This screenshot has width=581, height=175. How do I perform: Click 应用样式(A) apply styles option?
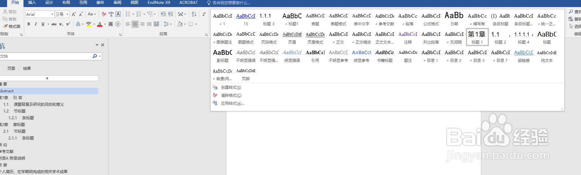click(x=232, y=104)
